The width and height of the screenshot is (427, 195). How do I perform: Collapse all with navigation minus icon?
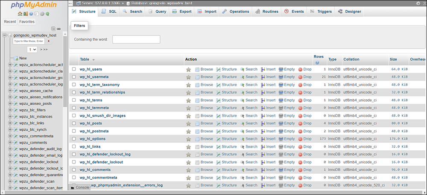click(53, 29)
